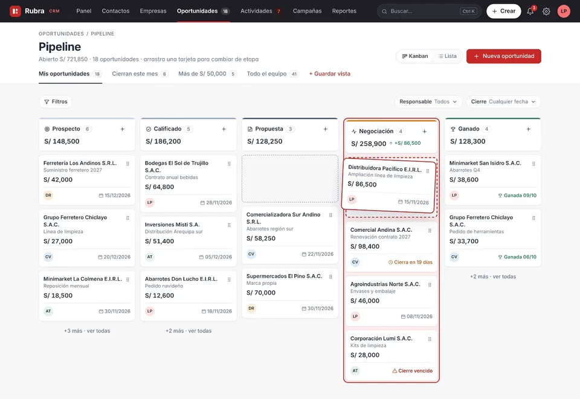
Task: Add opportunity to Calificado column
Action: pyautogui.click(x=224, y=129)
